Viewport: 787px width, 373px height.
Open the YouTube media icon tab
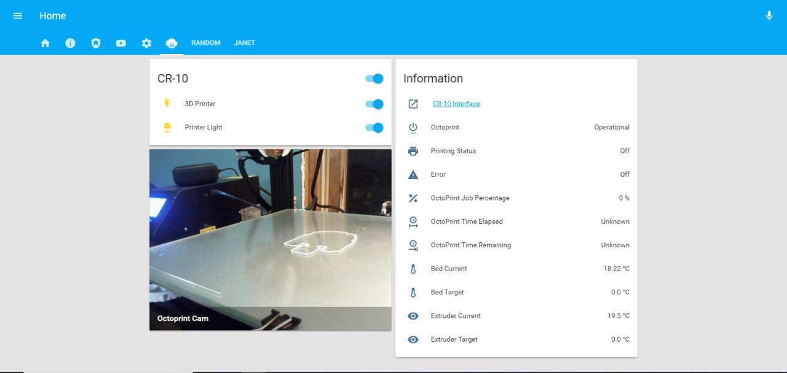click(x=121, y=43)
